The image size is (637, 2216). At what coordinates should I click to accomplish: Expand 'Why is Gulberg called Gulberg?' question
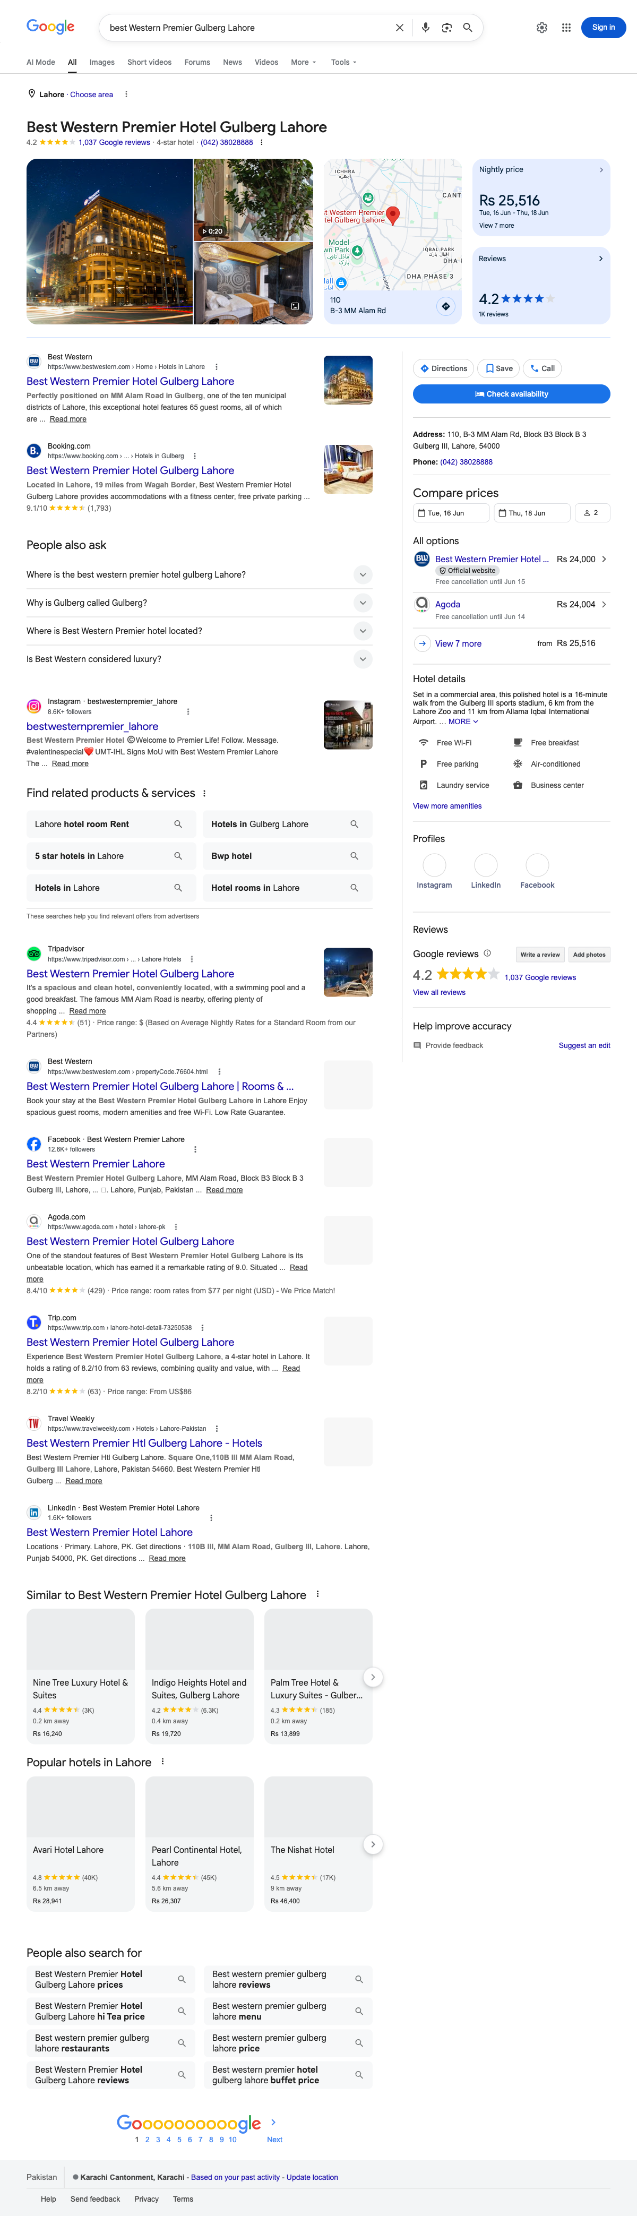point(200,603)
